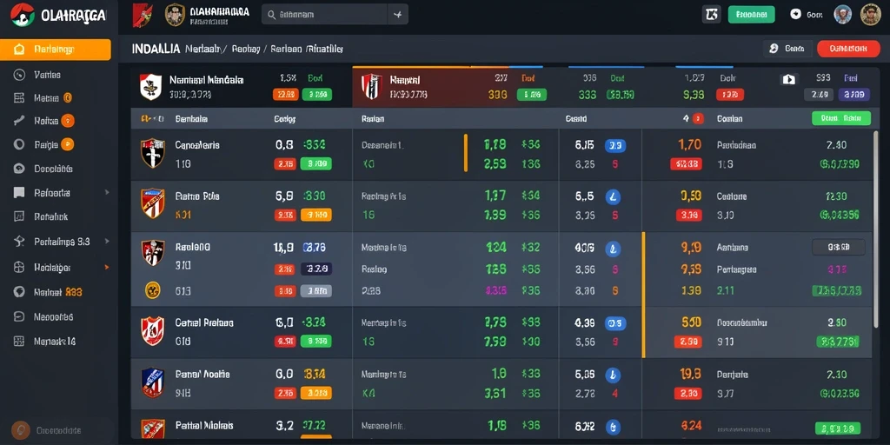Image resolution: width=890 pixels, height=445 pixels.
Task: Click the orange odds button in Nemarl Mandala card
Action: pyautogui.click(x=285, y=95)
